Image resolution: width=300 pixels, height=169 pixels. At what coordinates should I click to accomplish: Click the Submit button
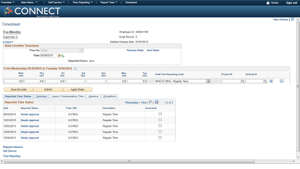click(48, 90)
